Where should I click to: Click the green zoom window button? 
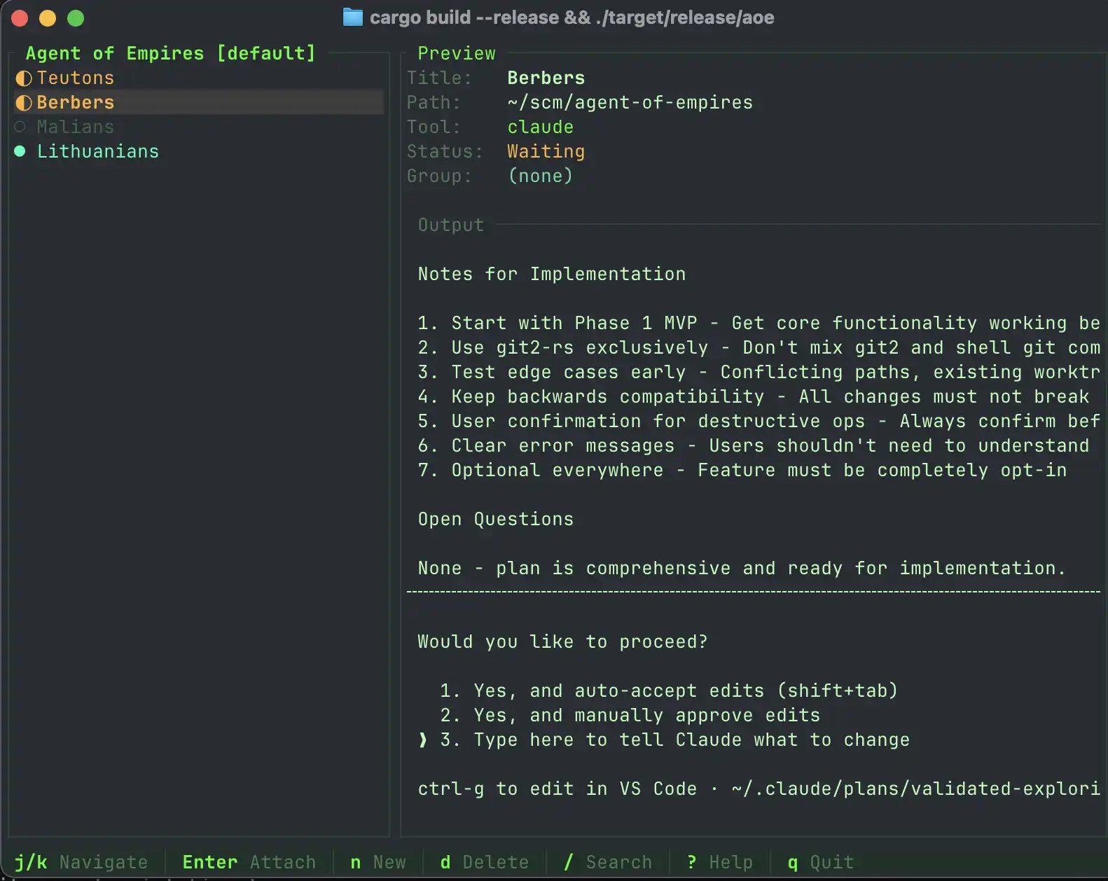[x=76, y=18]
